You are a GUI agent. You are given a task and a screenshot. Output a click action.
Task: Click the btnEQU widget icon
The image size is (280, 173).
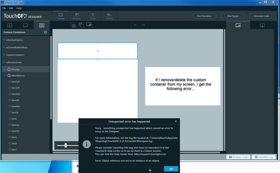pos(10,82)
